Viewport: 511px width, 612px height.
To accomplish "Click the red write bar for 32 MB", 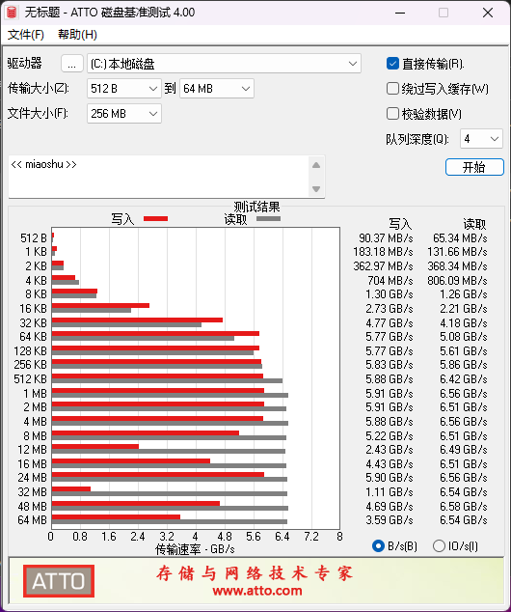I will point(71,489).
